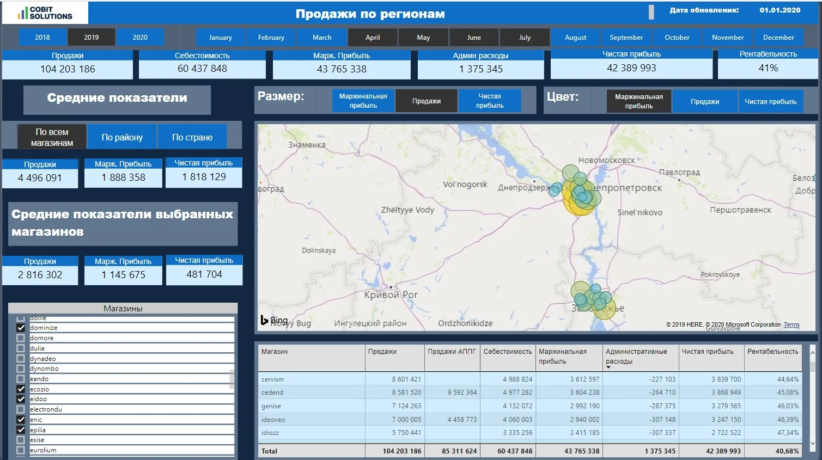This screenshot has width=822, height=460.
Task: Check the 'domore' store checkbox
Action: tap(20, 338)
